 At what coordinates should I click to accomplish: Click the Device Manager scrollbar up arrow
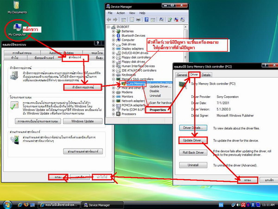(185, 27)
